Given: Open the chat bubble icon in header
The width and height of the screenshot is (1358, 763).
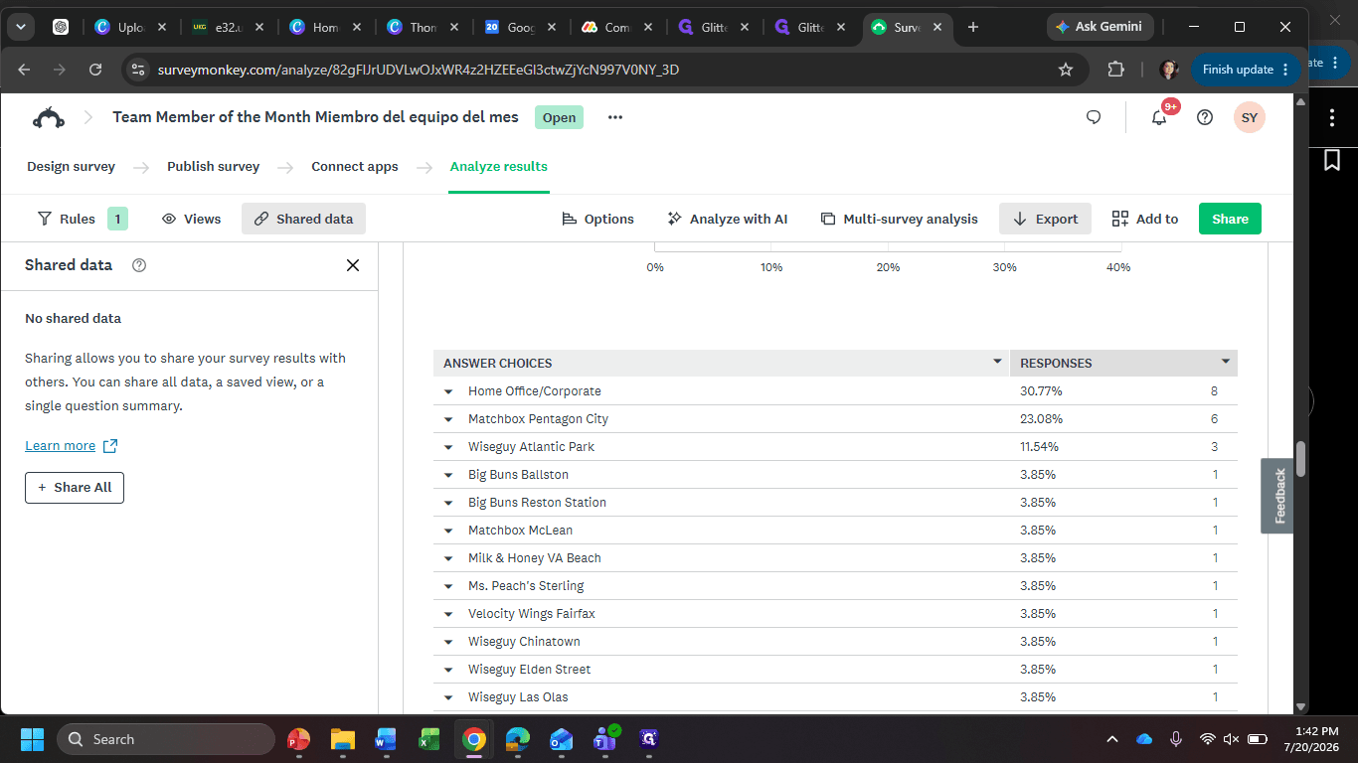Looking at the screenshot, I should (x=1094, y=117).
